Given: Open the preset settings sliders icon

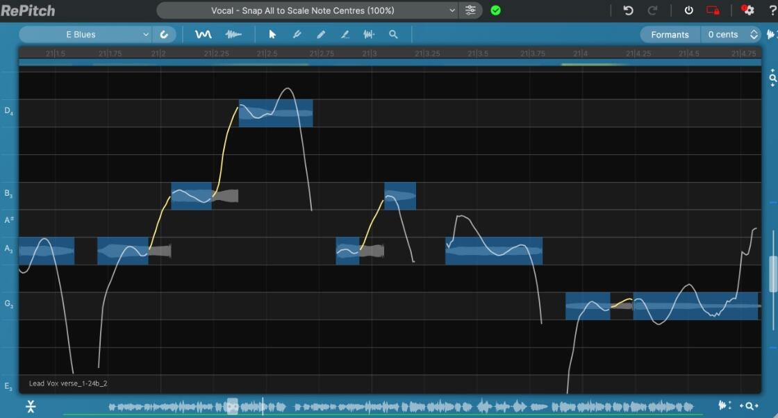Looking at the screenshot, I should pos(470,10).
